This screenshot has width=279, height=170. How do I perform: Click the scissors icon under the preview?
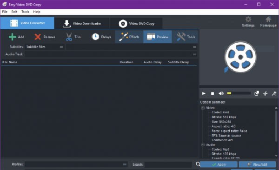(x=266, y=93)
